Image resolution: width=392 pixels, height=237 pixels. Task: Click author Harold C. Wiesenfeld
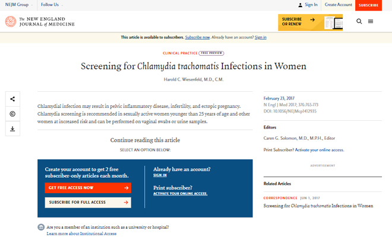click(x=194, y=79)
